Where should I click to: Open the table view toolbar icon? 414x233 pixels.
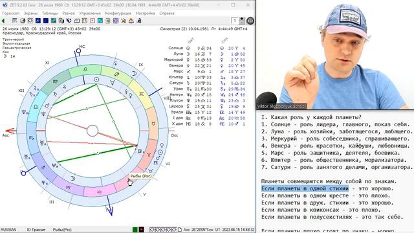pyautogui.click(x=15, y=21)
